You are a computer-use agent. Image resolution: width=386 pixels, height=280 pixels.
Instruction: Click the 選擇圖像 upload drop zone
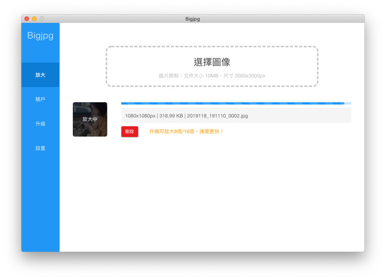point(212,62)
